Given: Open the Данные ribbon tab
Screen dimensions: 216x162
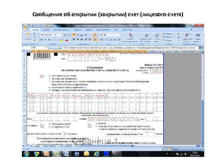Looking at the screenshot, I should tap(89, 30).
